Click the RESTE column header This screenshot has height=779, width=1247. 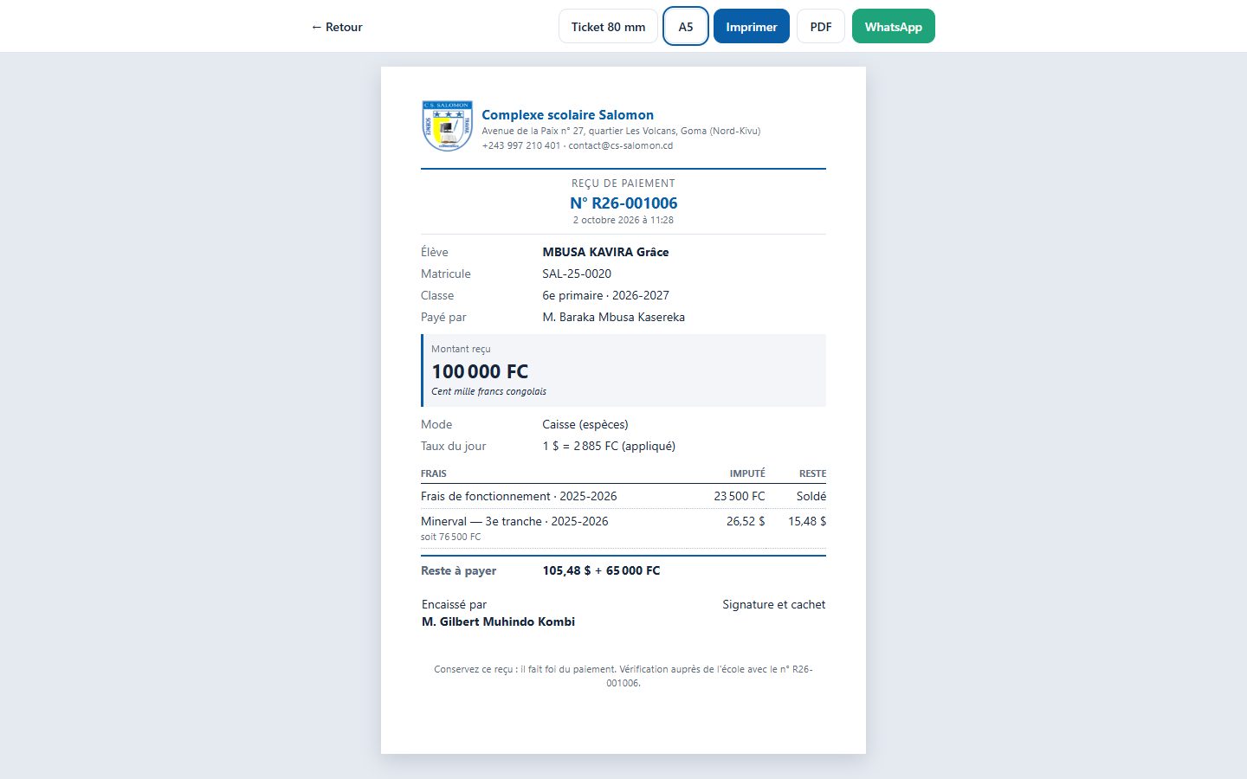(x=812, y=473)
